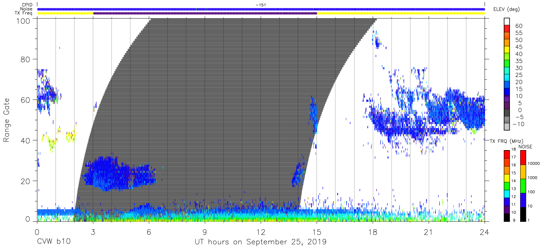545x251 pixels.
Task: Click the '6' tick on UT hours axis
Action: 149,231
